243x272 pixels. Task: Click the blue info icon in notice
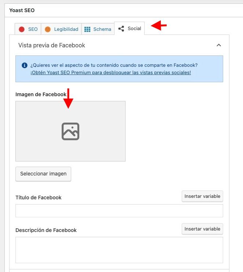[x=25, y=65]
